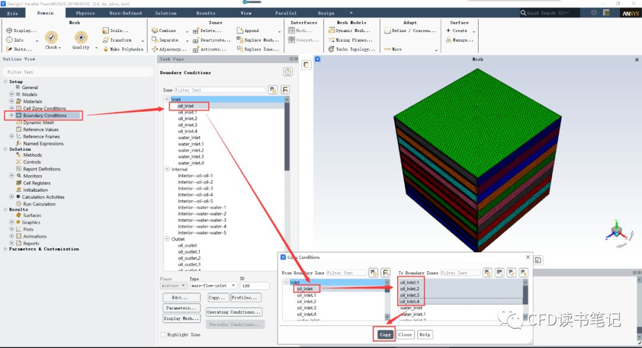
Task: Click the Outline View Filter Text field
Action: (78, 72)
